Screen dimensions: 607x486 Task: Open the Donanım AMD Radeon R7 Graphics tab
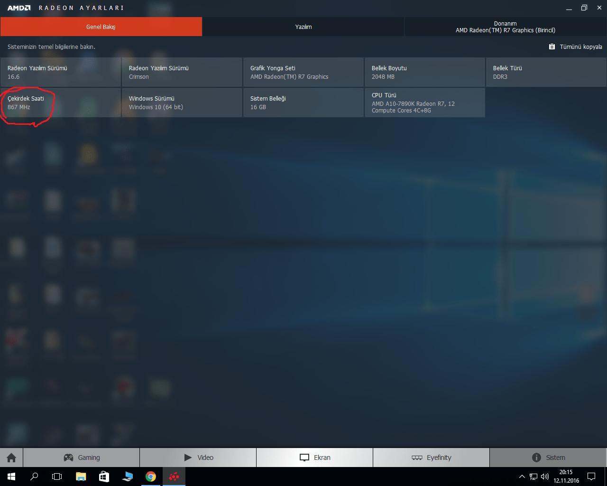coord(506,27)
